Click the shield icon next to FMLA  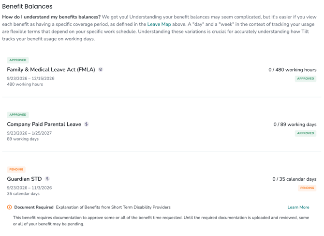(x=101, y=70)
